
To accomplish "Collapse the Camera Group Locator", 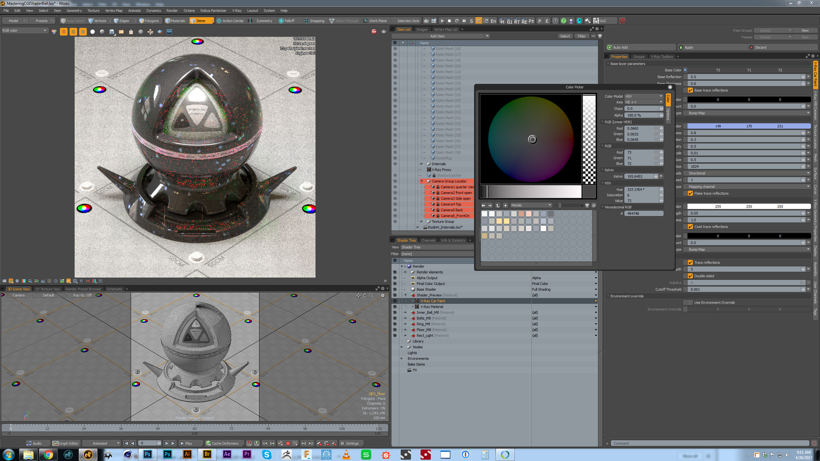I will tap(422, 181).
